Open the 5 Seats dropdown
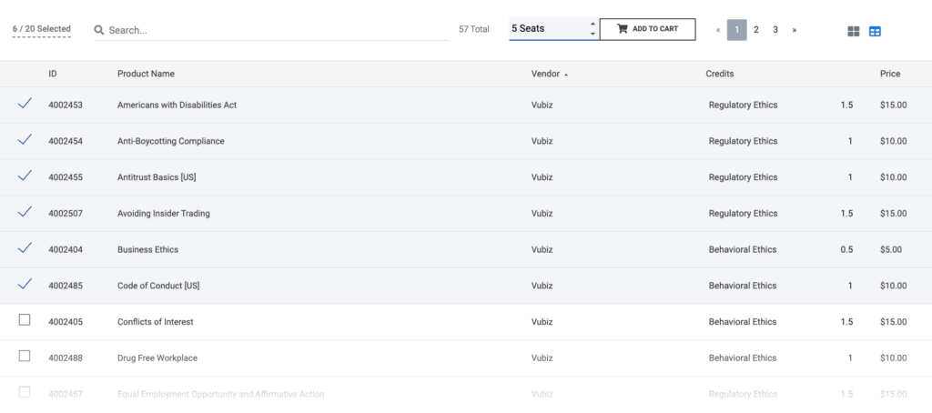This screenshot has height=413, width=932. [x=553, y=29]
